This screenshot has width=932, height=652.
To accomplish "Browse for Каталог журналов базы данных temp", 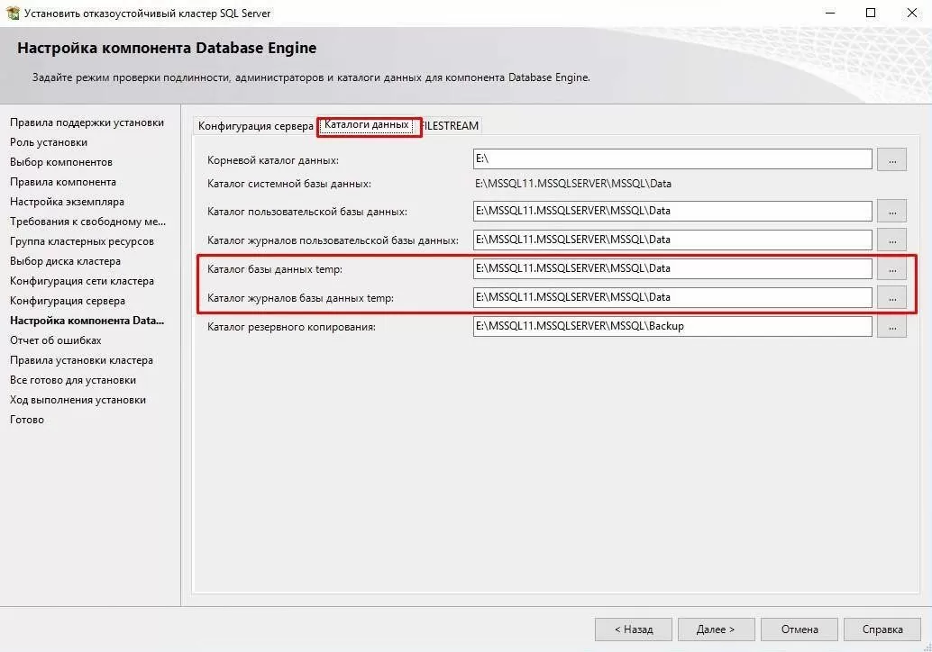I will click(x=891, y=298).
